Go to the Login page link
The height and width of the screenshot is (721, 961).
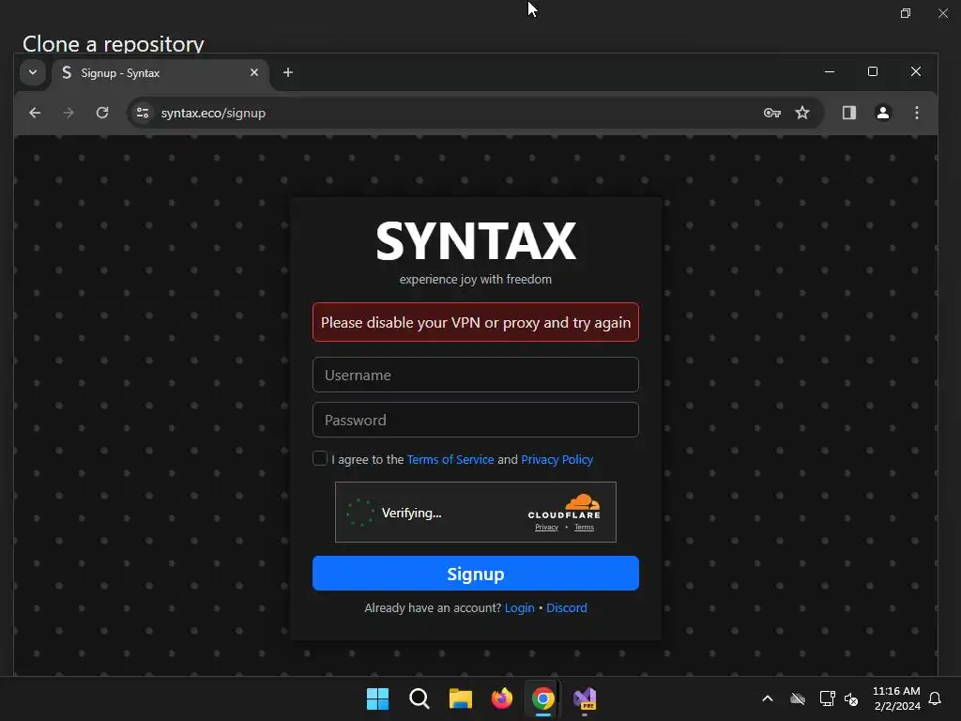coord(520,607)
